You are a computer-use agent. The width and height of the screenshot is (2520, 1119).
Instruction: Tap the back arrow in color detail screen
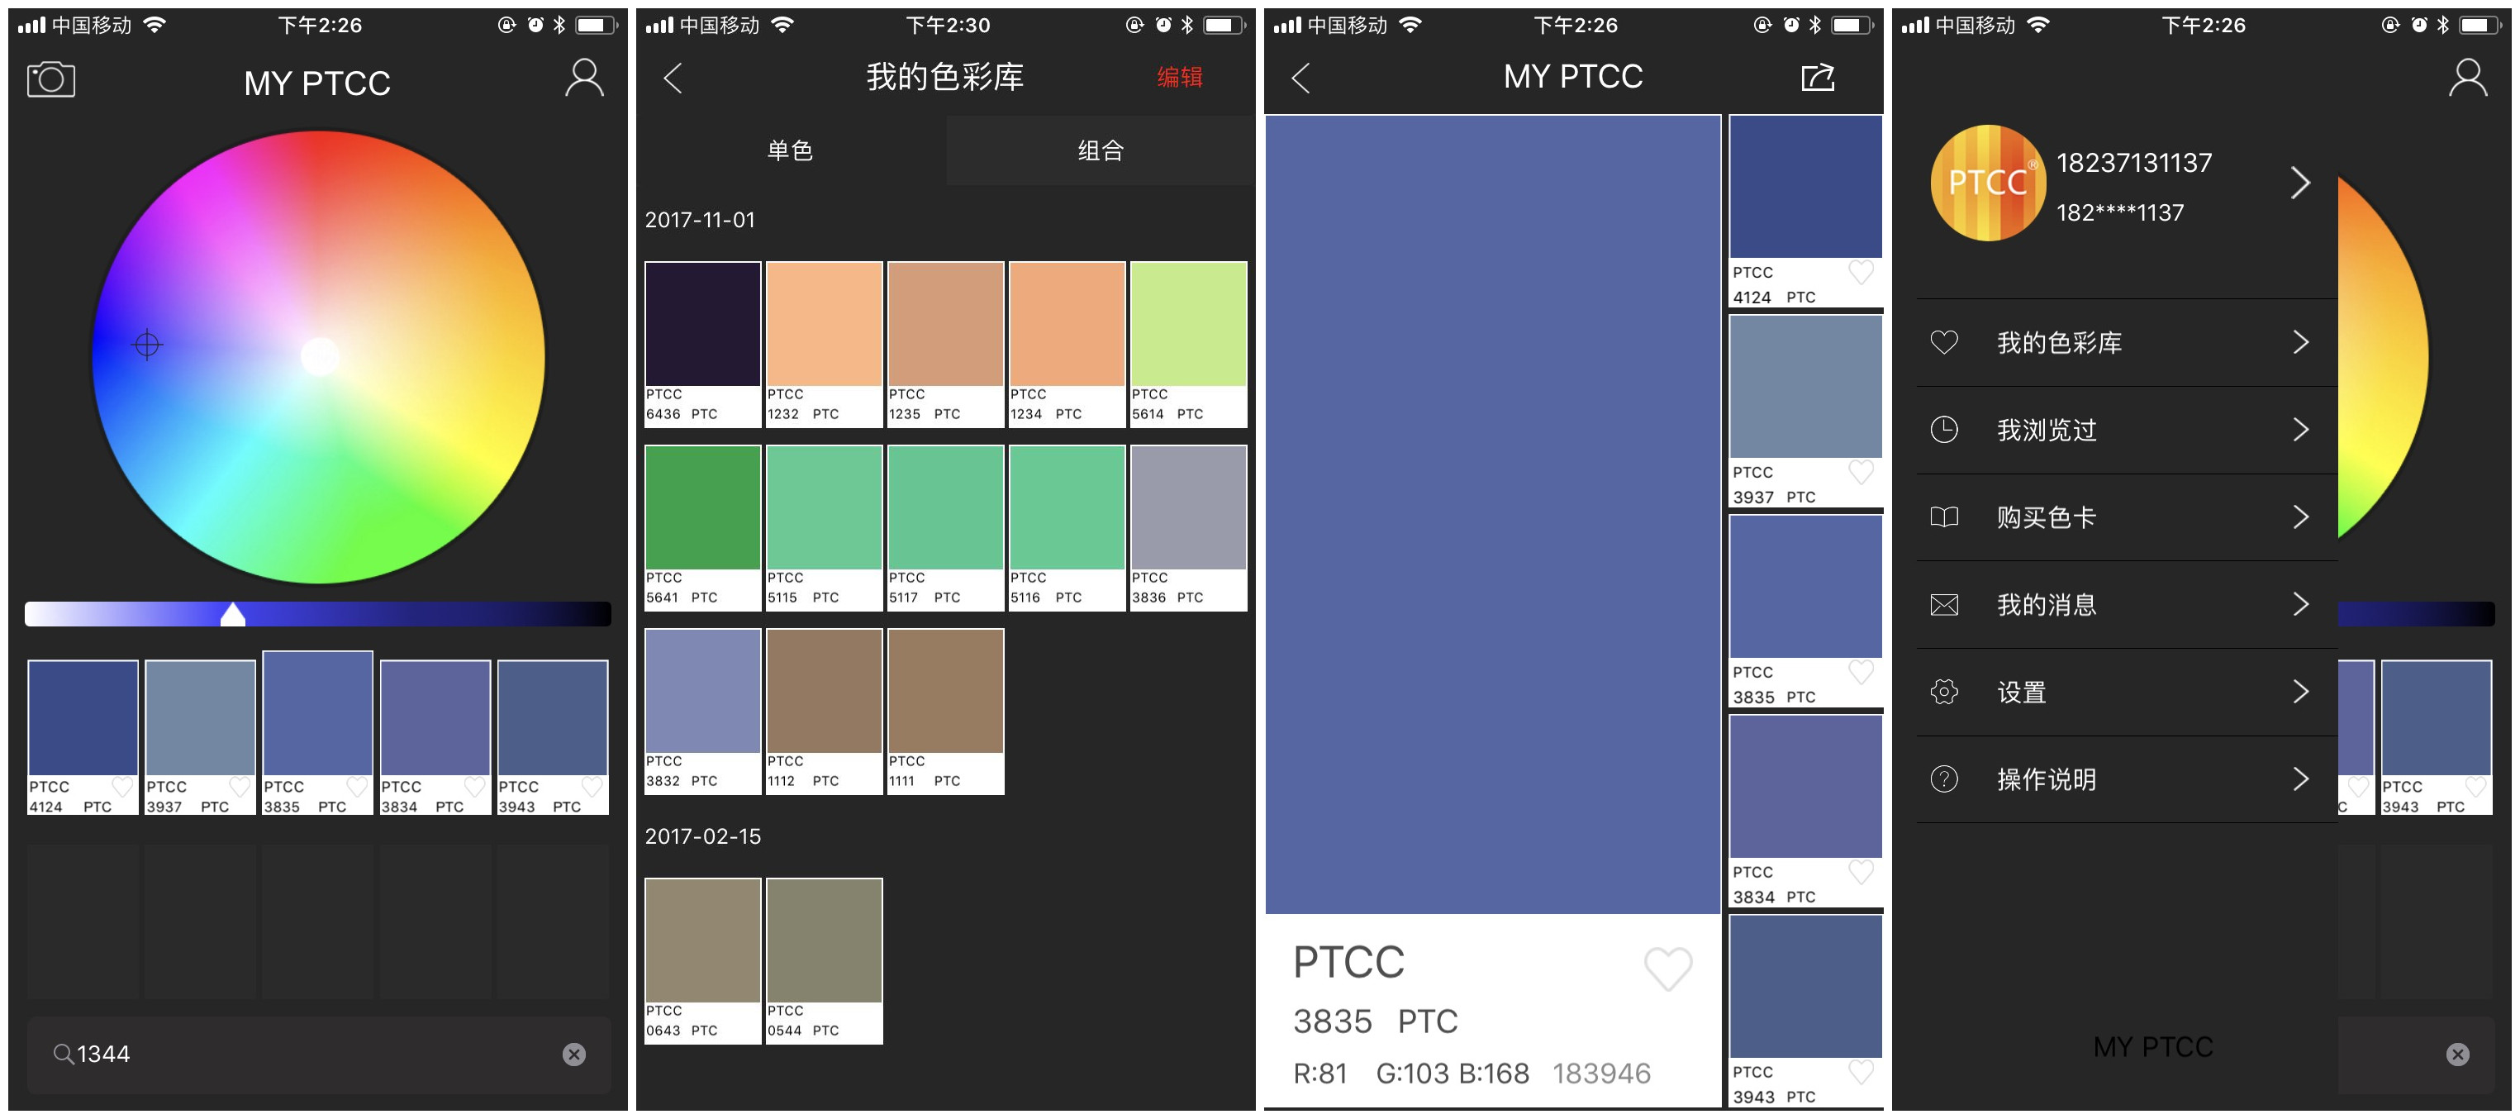pyautogui.click(x=1300, y=78)
